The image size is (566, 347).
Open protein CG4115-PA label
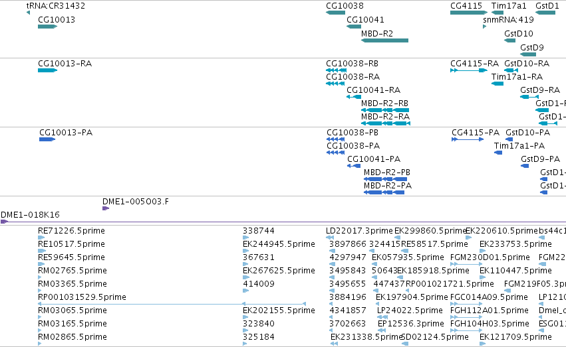point(476,133)
